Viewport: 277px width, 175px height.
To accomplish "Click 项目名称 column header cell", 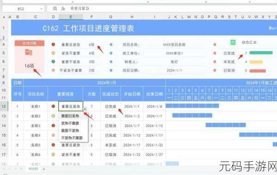I will [x=36, y=94].
